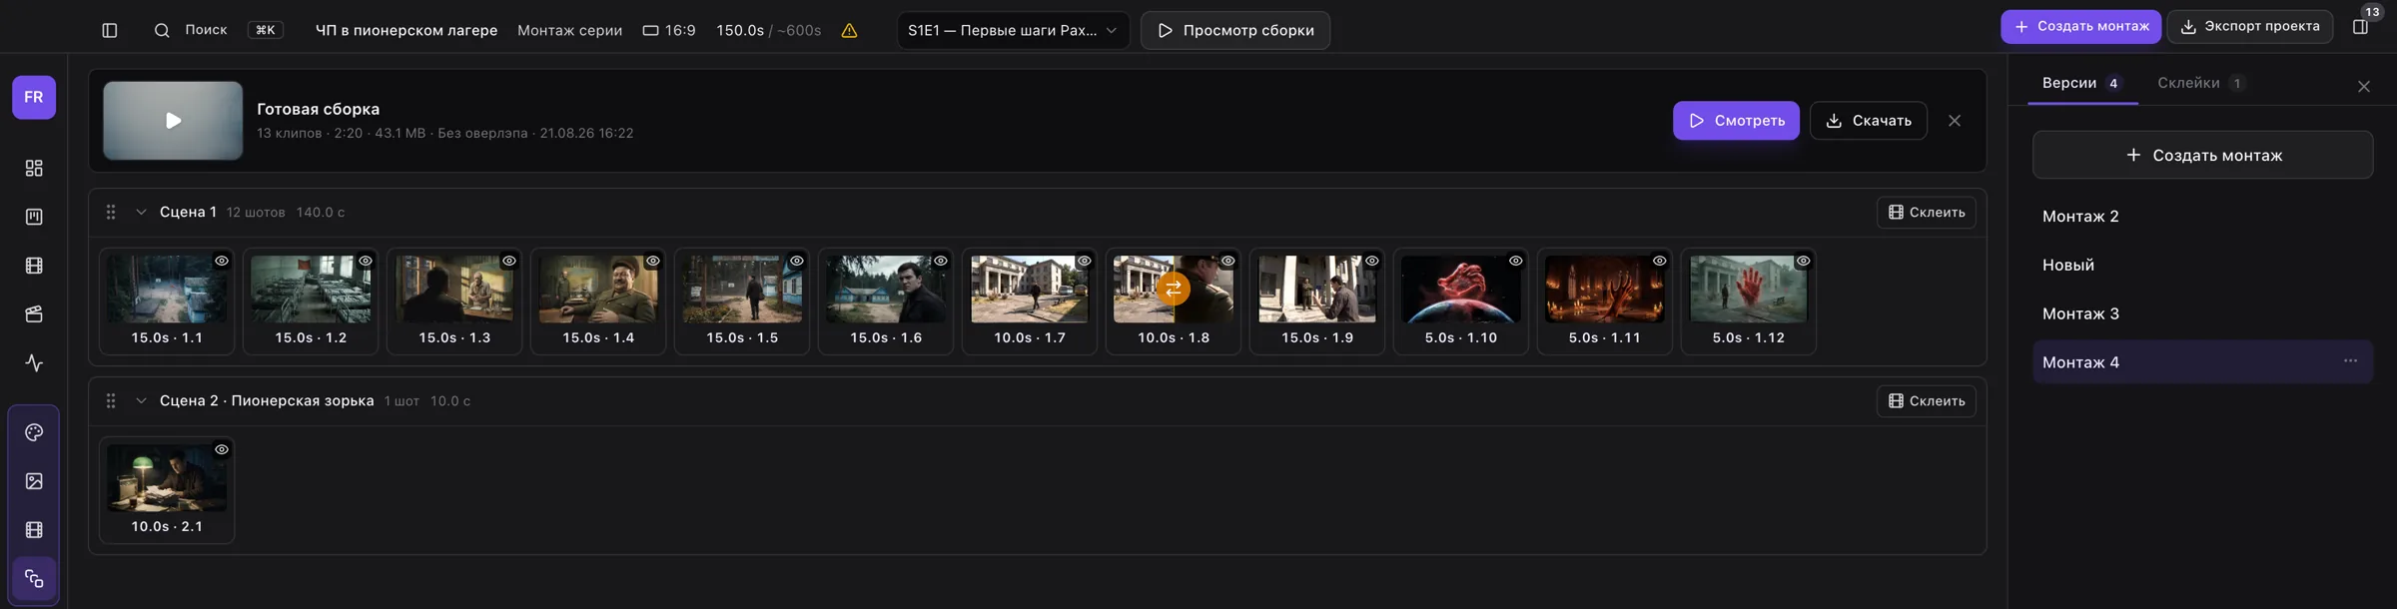
Task: Click Экспорт проекта button
Action: [x=2249, y=27]
